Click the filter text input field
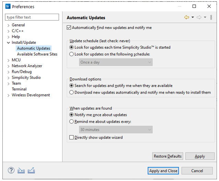 tap(32, 17)
